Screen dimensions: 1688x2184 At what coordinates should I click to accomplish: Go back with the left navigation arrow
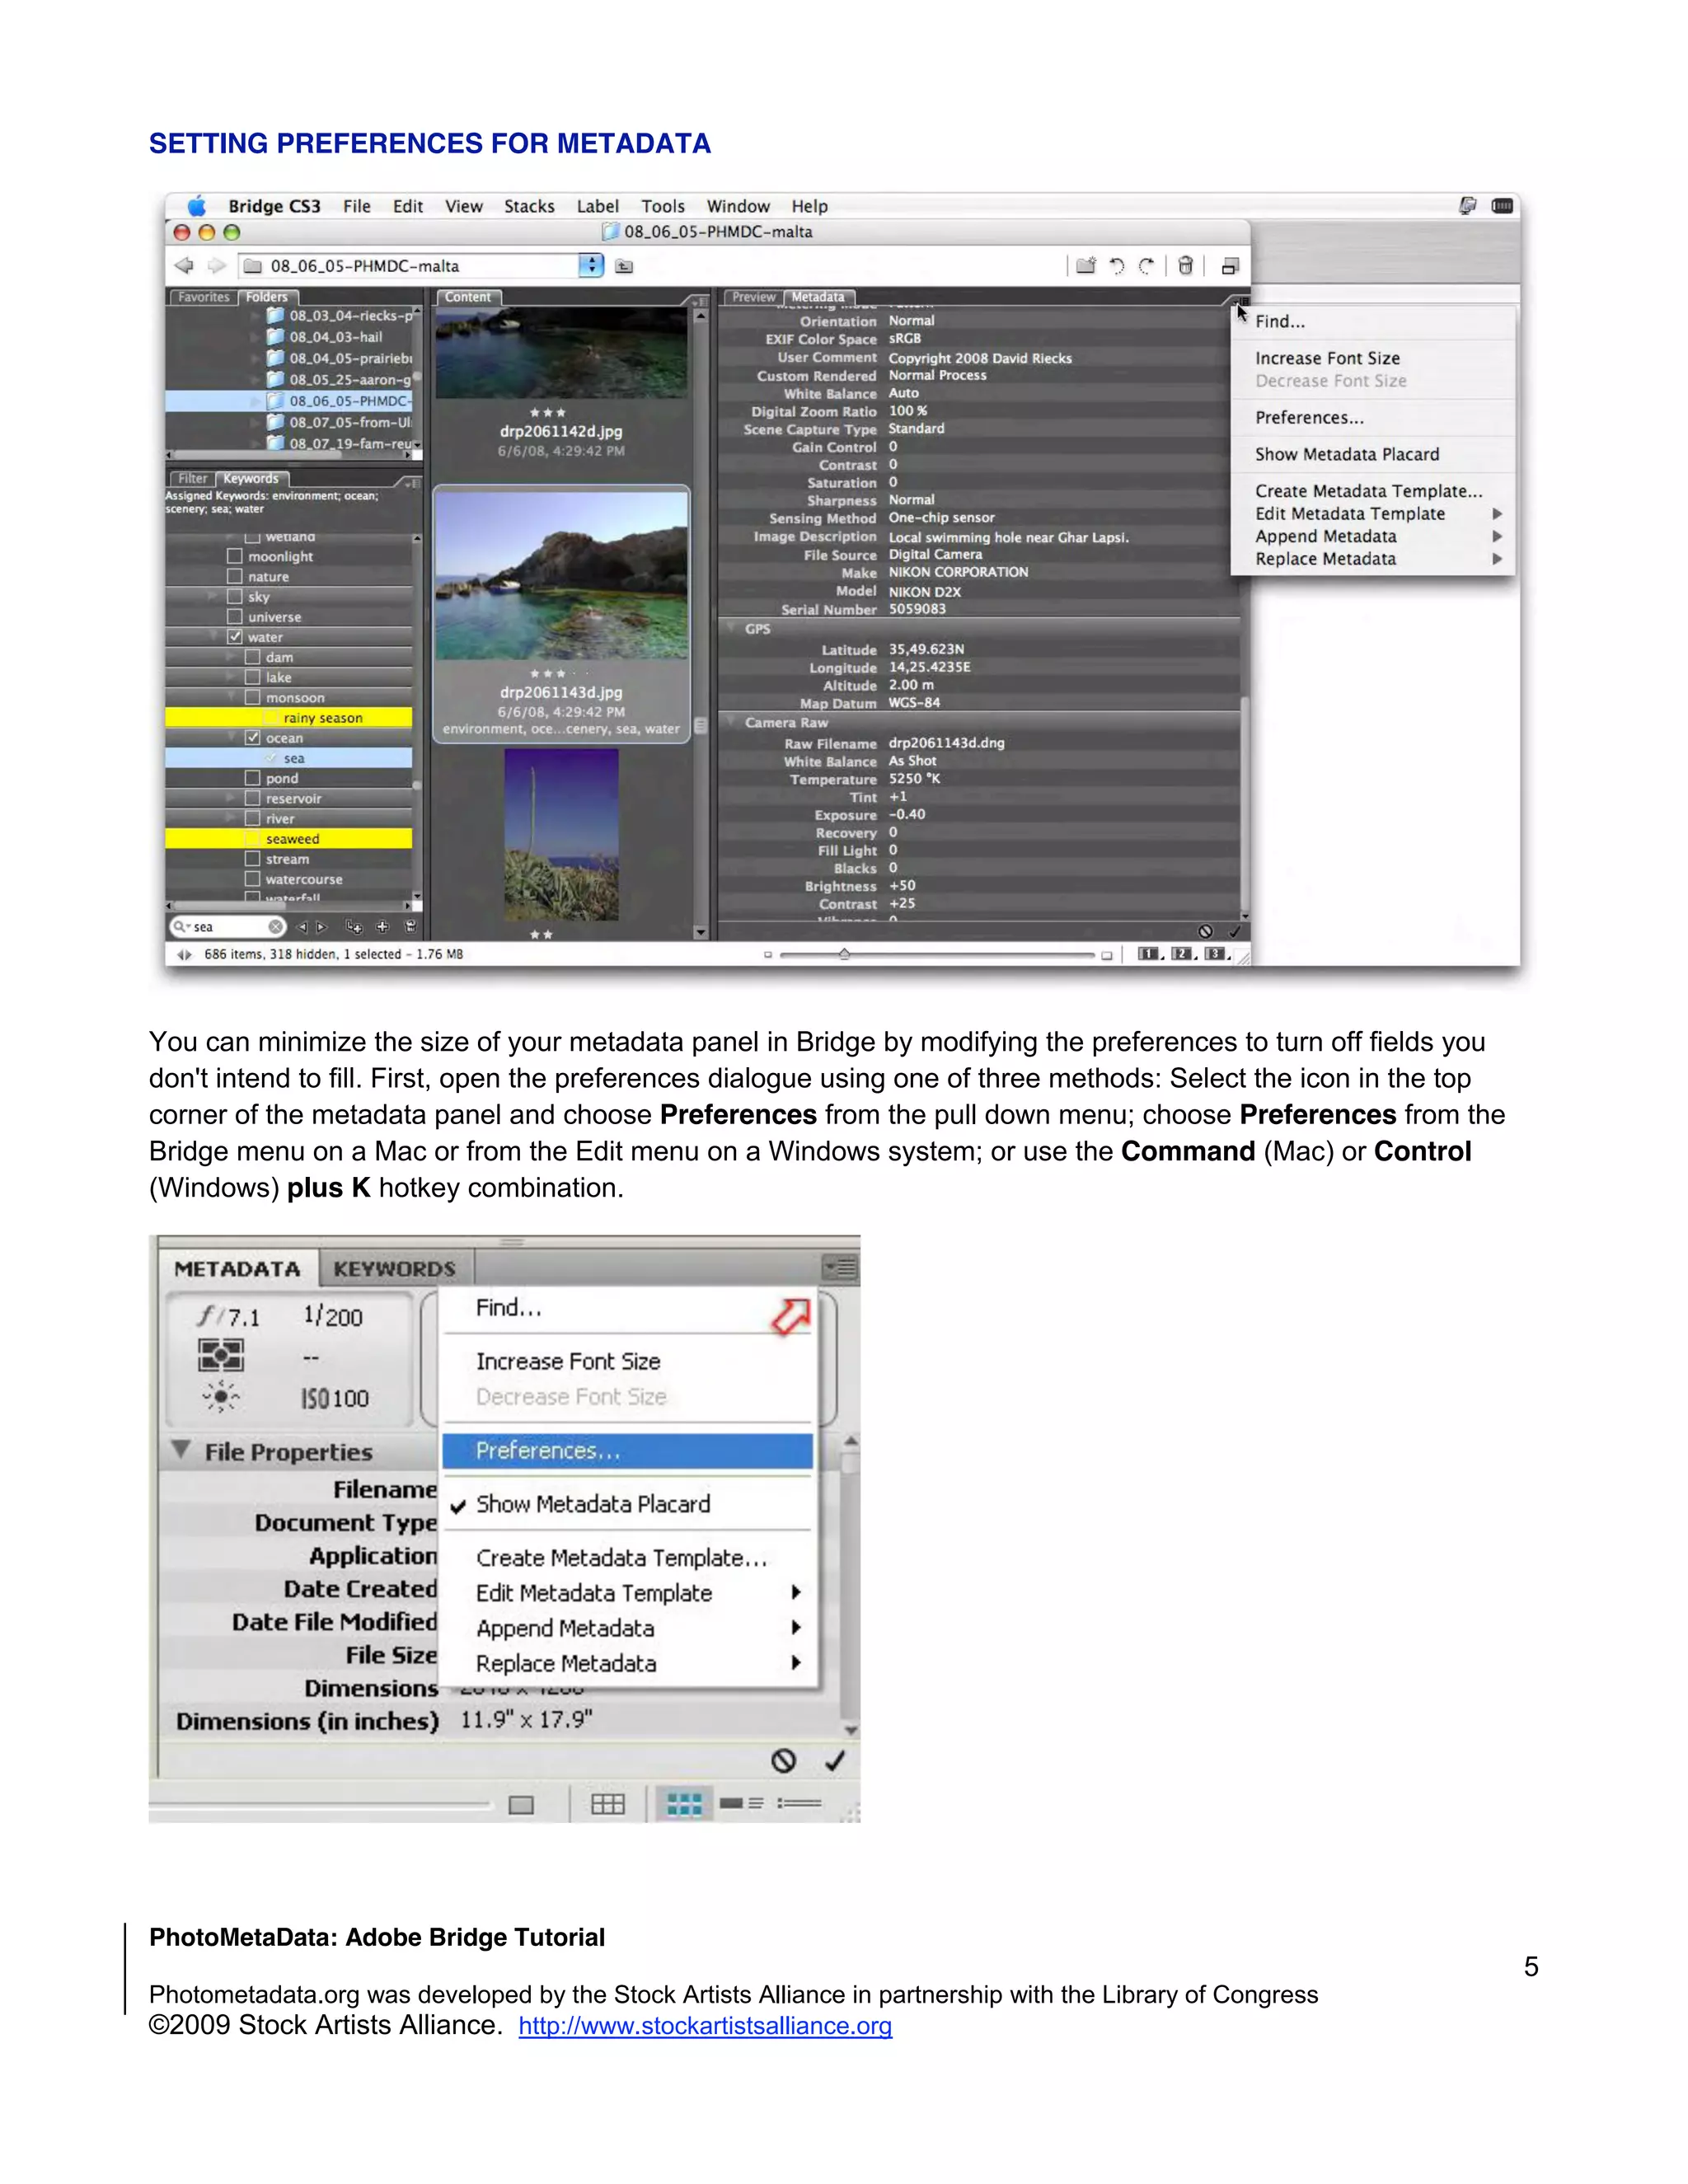click(x=184, y=266)
